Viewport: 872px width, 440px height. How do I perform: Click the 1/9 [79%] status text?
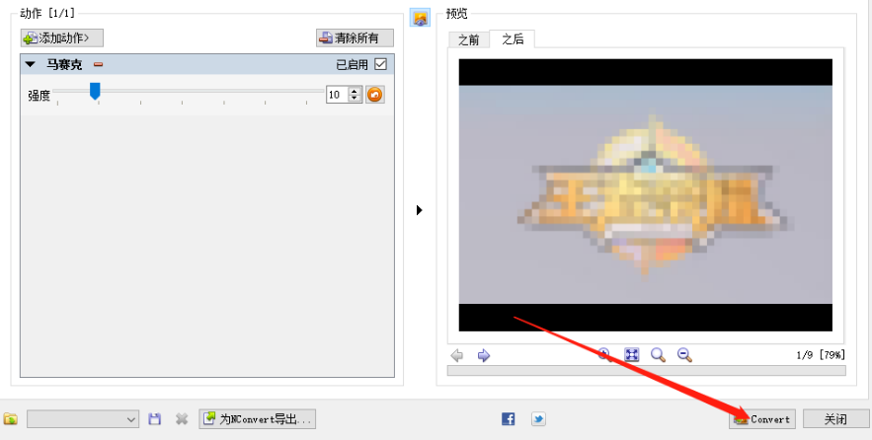tap(821, 355)
